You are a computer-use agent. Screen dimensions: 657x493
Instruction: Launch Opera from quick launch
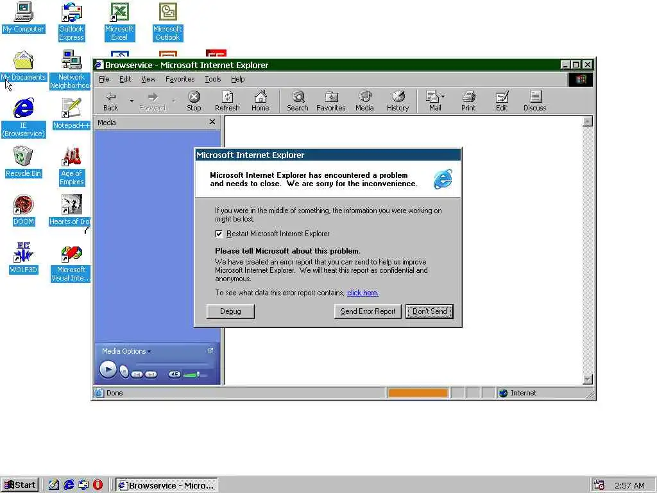point(98,485)
